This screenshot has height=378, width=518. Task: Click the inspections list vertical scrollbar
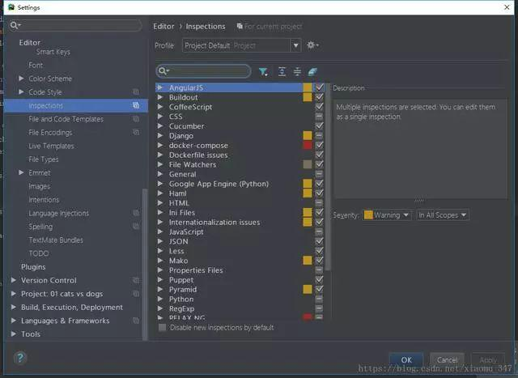coord(328,178)
